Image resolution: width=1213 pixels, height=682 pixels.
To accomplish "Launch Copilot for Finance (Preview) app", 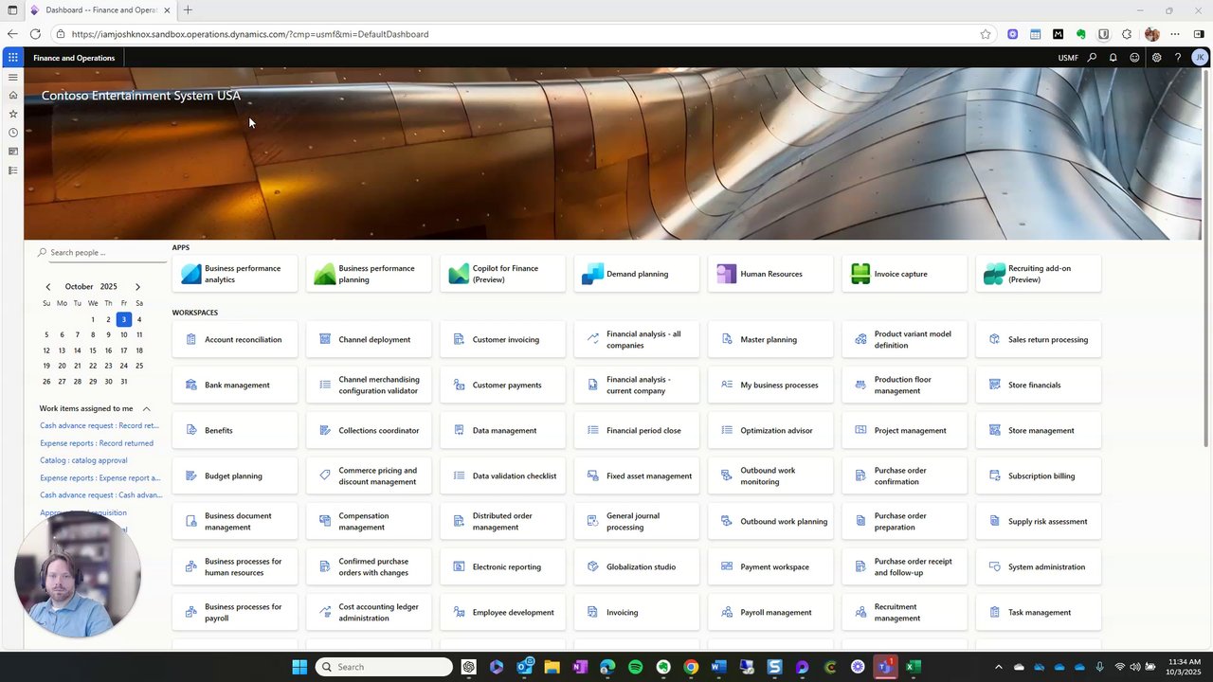I will tap(503, 274).
